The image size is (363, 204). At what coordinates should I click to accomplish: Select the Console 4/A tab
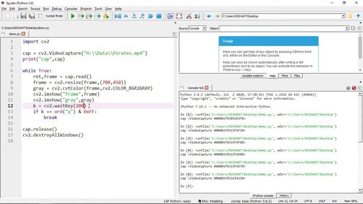pyautogui.click(x=196, y=88)
